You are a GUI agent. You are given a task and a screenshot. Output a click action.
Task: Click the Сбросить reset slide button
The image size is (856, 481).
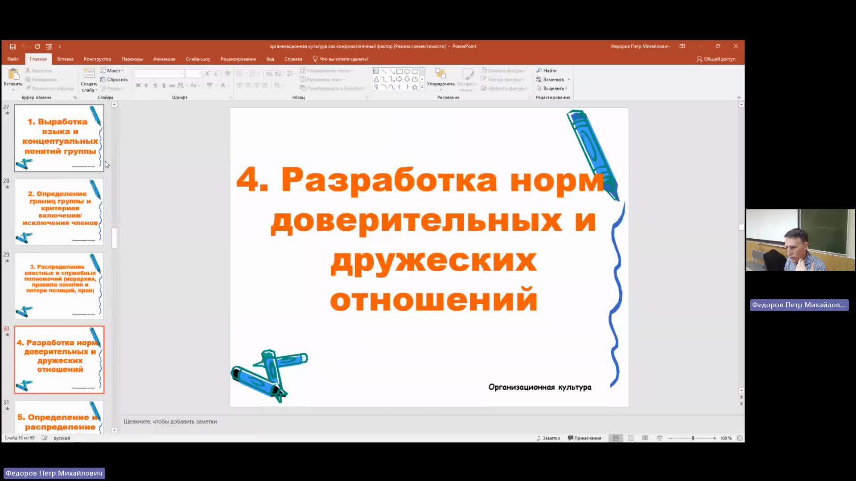pyautogui.click(x=114, y=79)
